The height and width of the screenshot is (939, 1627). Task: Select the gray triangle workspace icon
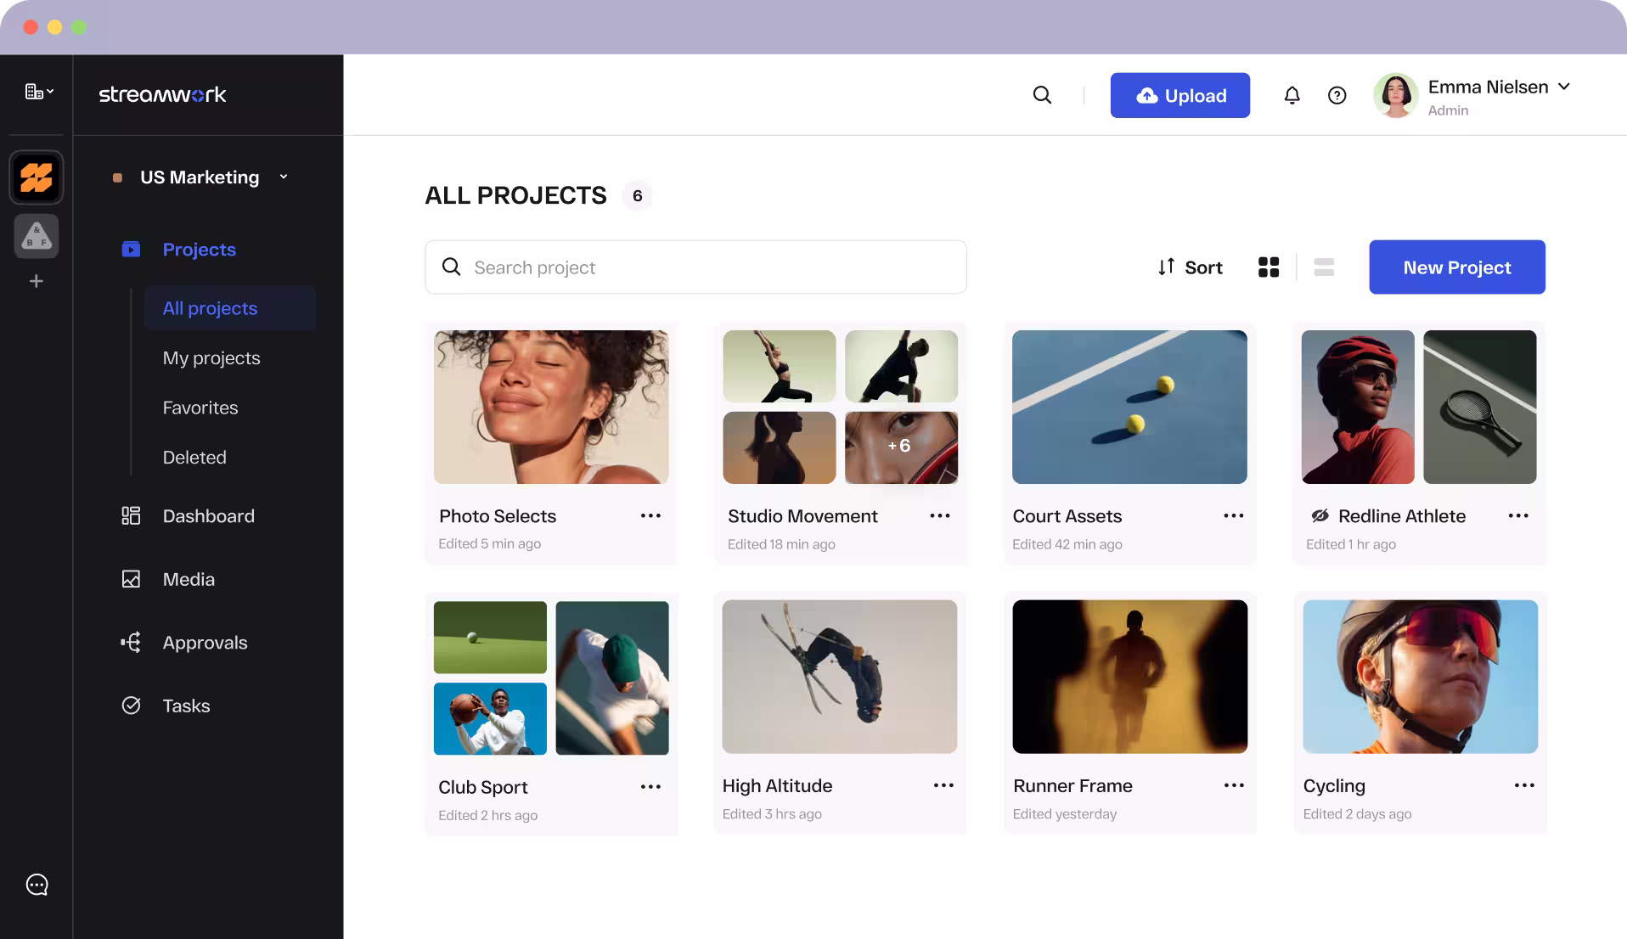pyautogui.click(x=37, y=236)
